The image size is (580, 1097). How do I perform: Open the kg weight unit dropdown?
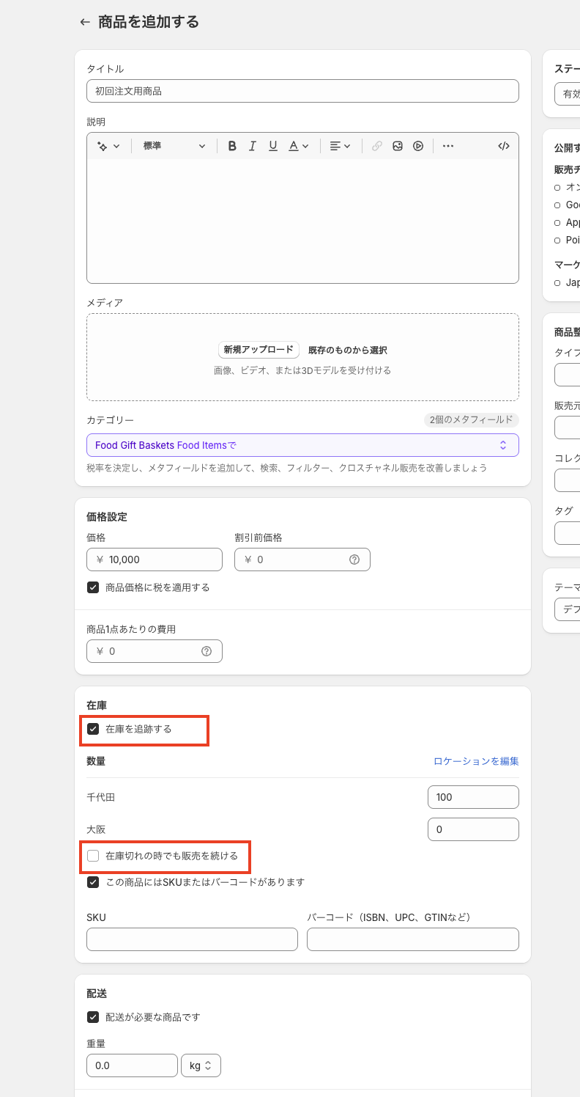tap(201, 1065)
